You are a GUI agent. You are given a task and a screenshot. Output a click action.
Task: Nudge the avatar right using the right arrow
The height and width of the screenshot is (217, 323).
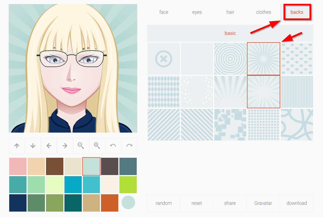point(65,145)
